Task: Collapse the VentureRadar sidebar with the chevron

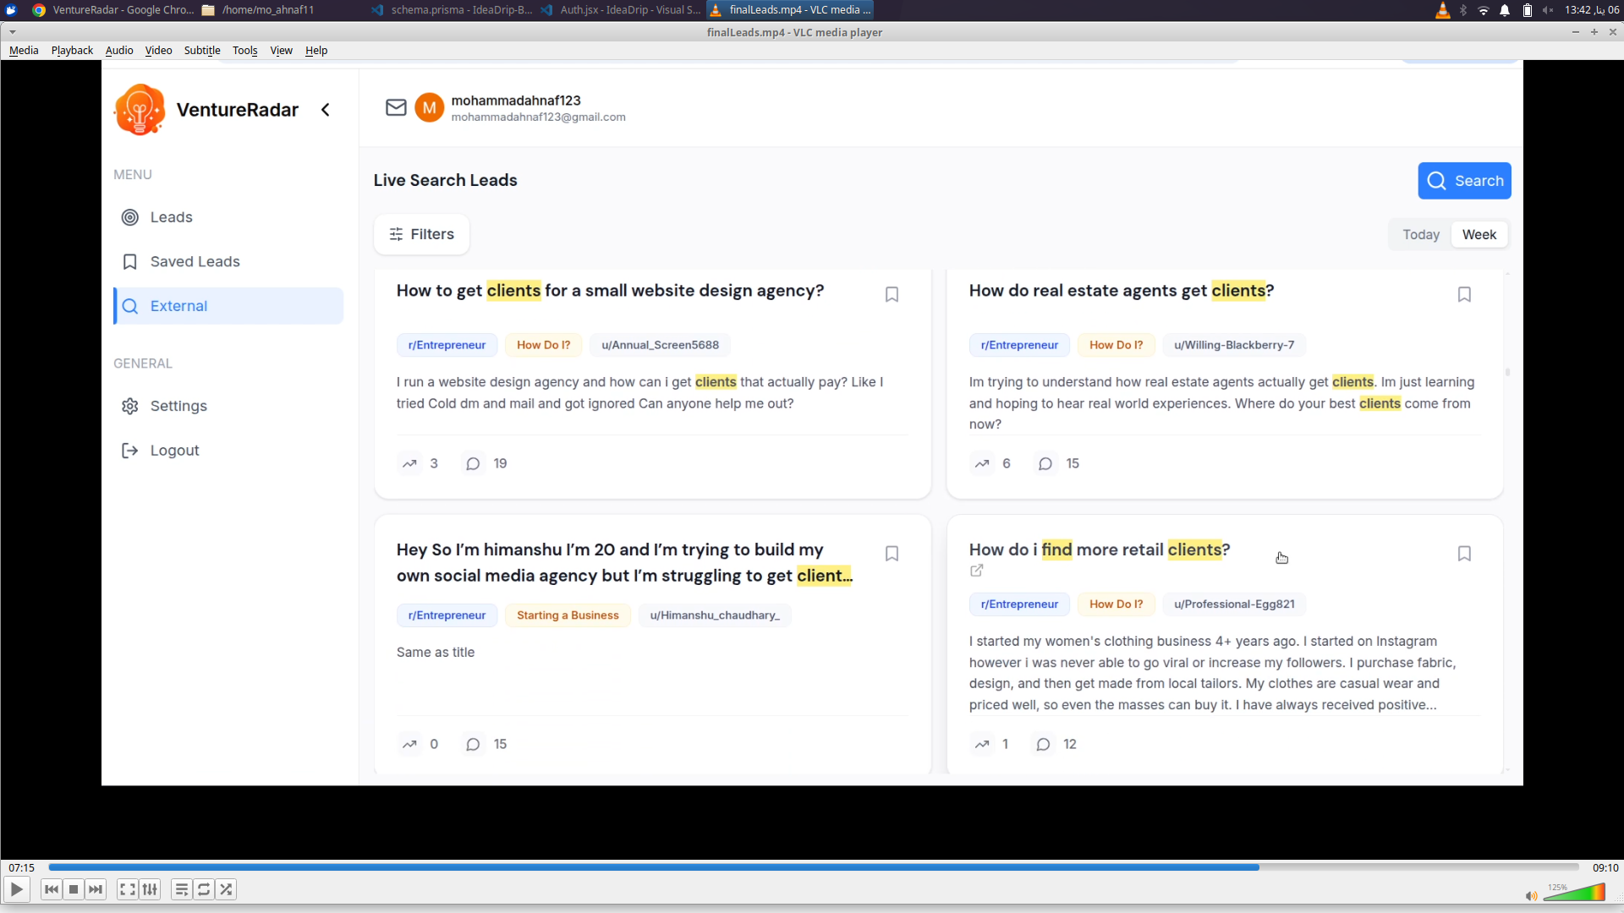Action: click(326, 109)
